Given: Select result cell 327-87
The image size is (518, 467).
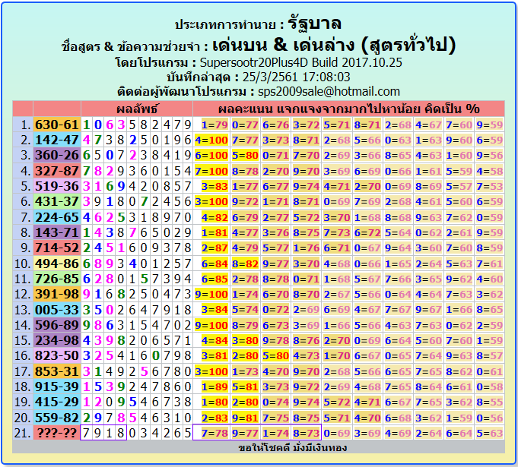Looking at the screenshot, I should [x=57, y=171].
